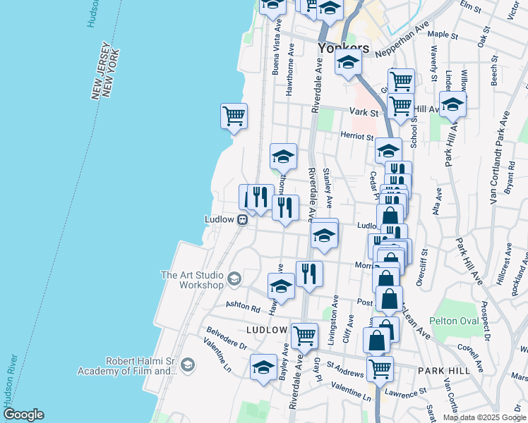
Task: Select the school marker above Ashton Rd
Action: pyautogui.click(x=280, y=287)
